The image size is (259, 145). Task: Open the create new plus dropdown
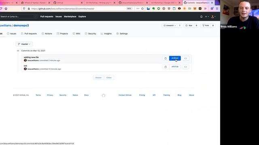[207, 17]
